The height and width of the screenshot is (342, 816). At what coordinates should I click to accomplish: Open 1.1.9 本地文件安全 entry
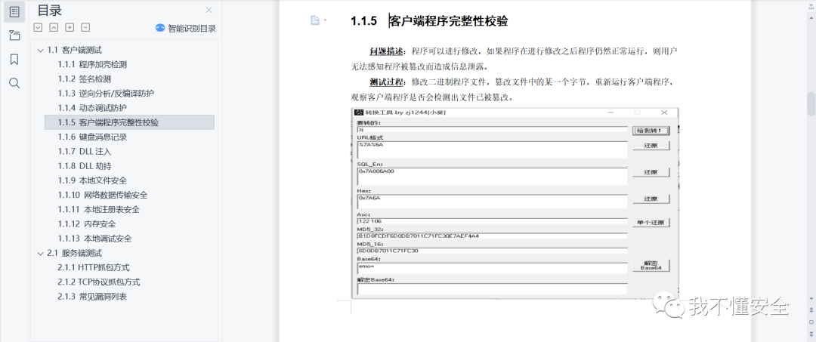[92, 181]
